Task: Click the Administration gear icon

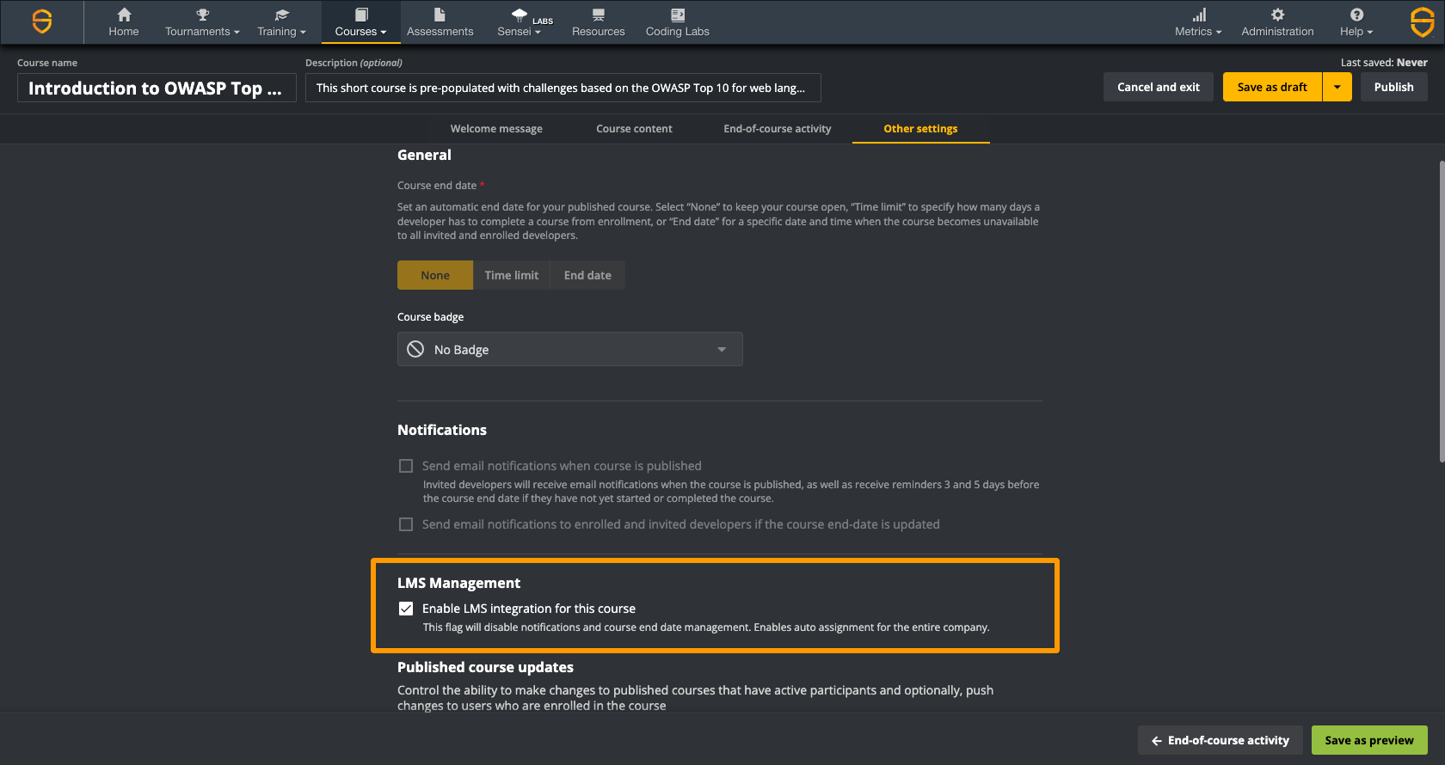Action: point(1278,15)
